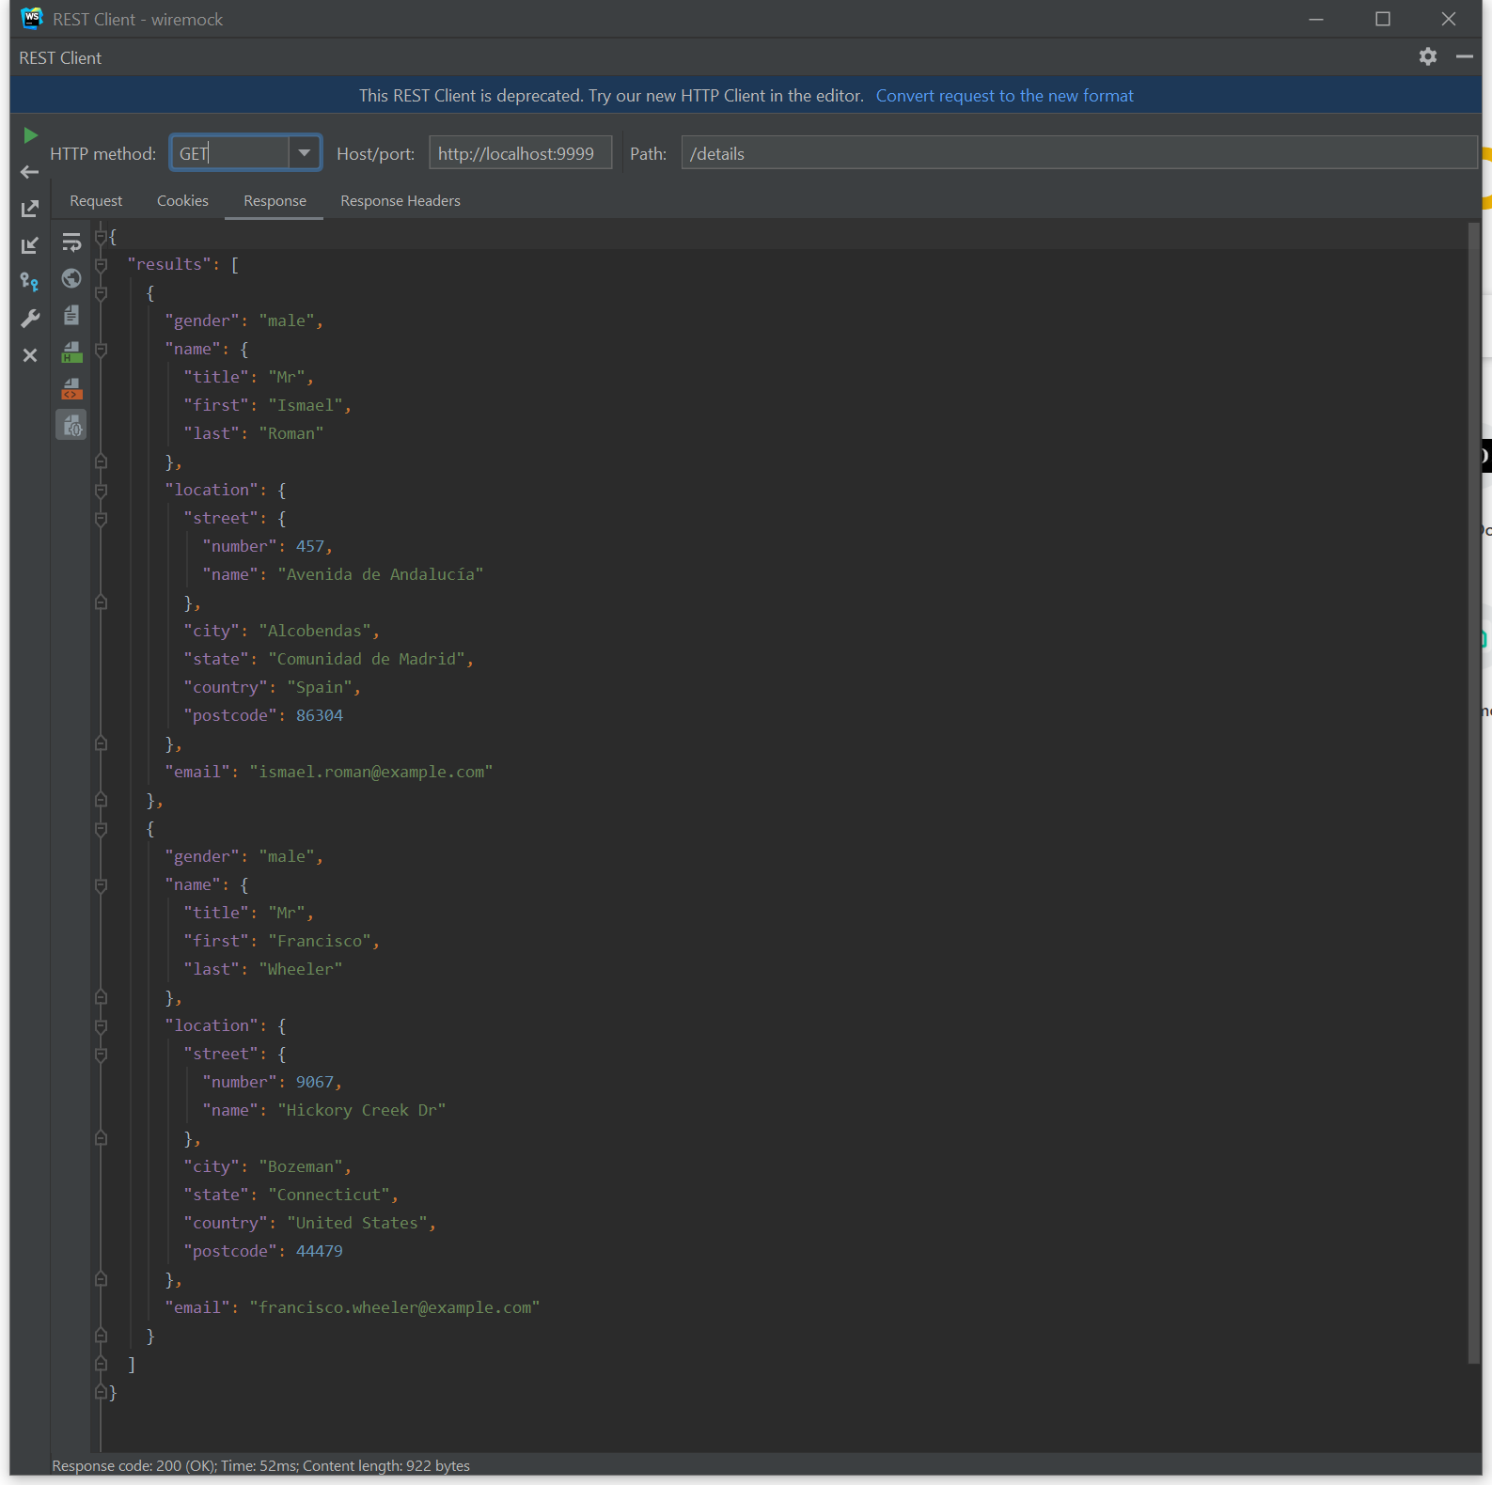The image size is (1492, 1485).
Task: Click Convert request to the new format
Action: pos(1004,96)
